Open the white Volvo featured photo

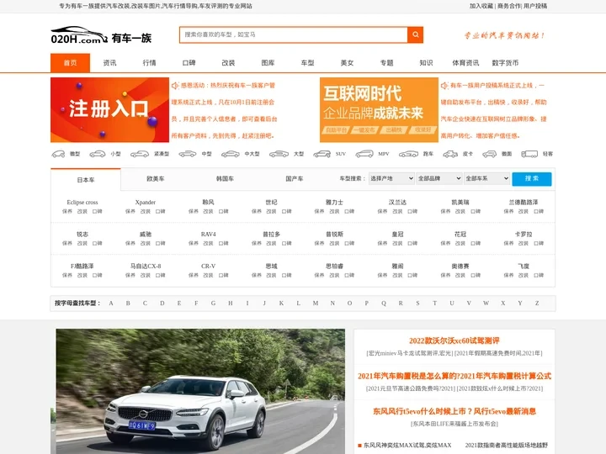click(200, 391)
